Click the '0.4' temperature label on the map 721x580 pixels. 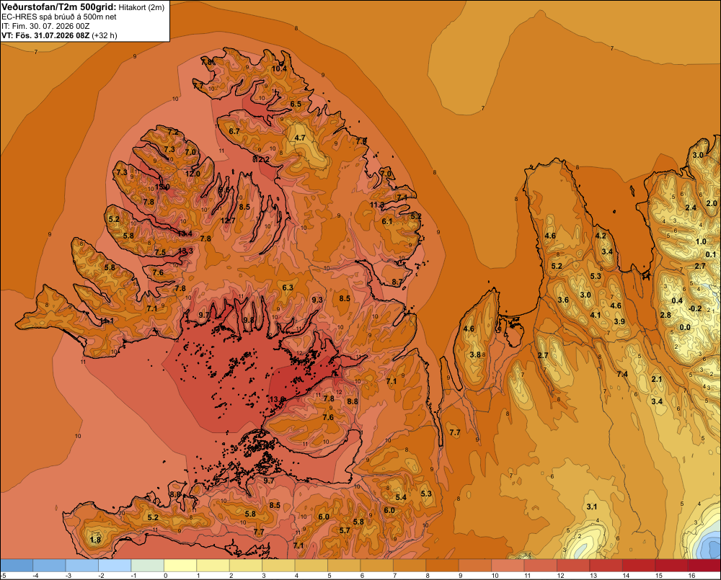(x=677, y=300)
